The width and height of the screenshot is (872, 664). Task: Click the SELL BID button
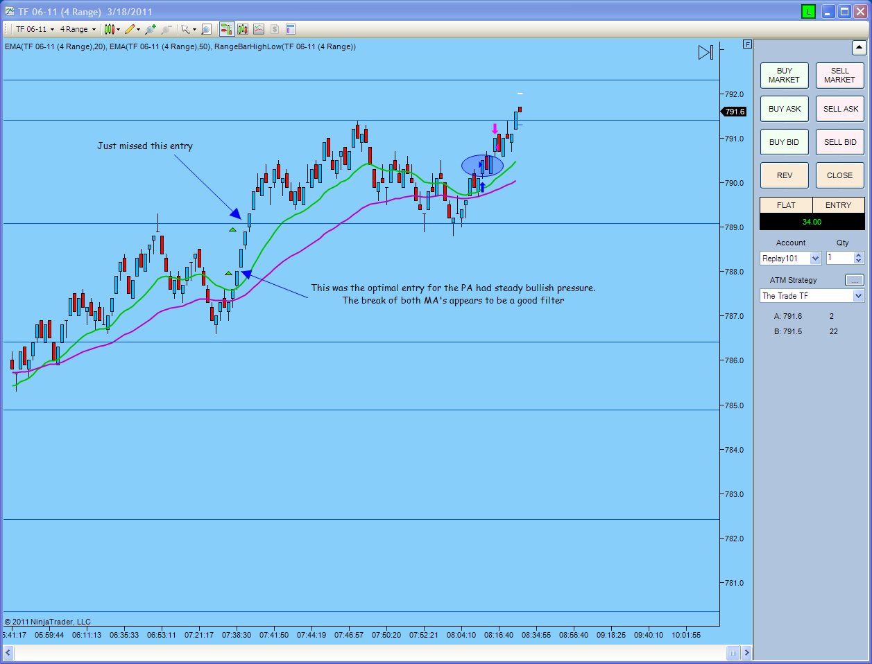[x=839, y=142]
